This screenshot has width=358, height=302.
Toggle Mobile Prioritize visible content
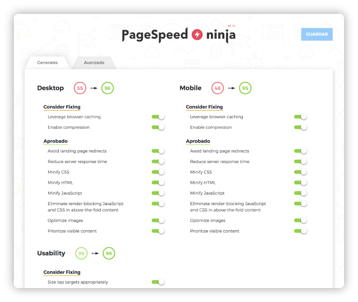[301, 231]
